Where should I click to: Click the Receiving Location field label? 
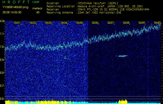pos(61,6)
